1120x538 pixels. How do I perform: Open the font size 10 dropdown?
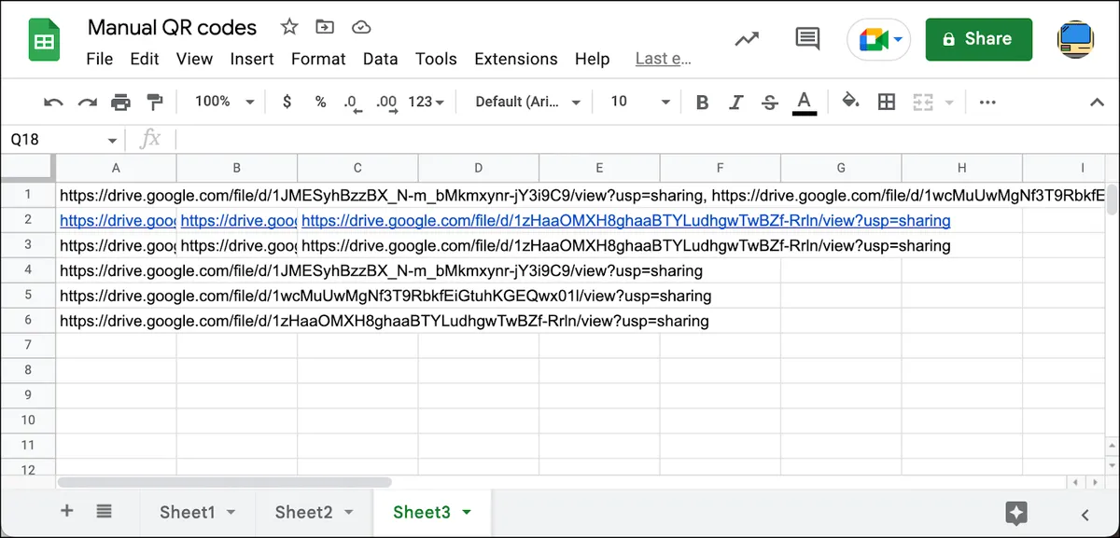click(640, 102)
